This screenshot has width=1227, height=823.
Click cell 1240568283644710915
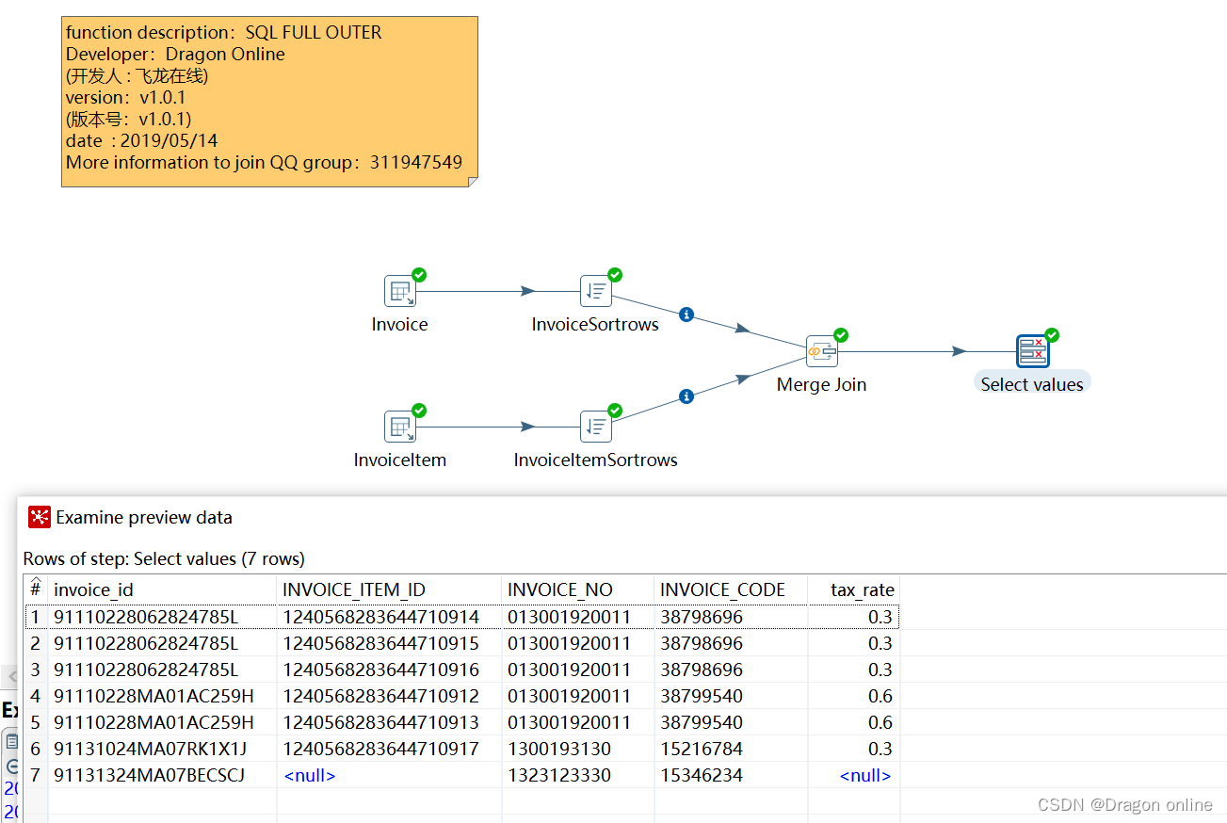click(x=389, y=643)
